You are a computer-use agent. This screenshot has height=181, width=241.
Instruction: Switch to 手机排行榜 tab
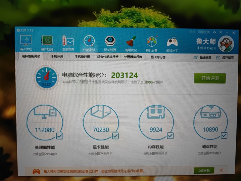click(x=82, y=57)
